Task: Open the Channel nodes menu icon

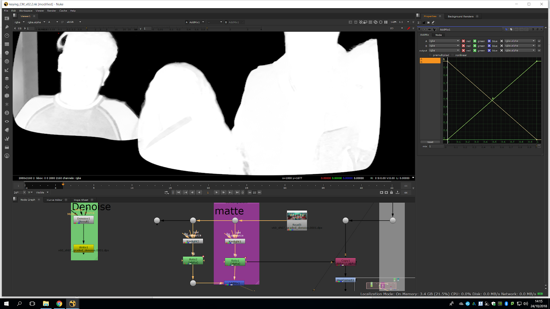Action: click(7, 44)
